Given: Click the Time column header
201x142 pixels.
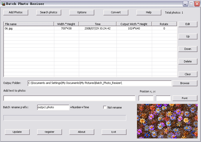Looking at the screenshot, I should [98, 24].
